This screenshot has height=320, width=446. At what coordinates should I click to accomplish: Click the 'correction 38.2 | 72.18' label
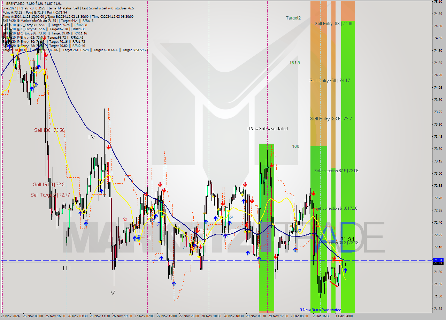coord(340,243)
